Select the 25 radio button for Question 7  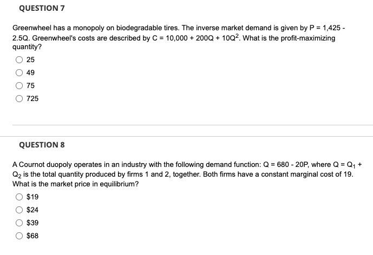(19, 59)
